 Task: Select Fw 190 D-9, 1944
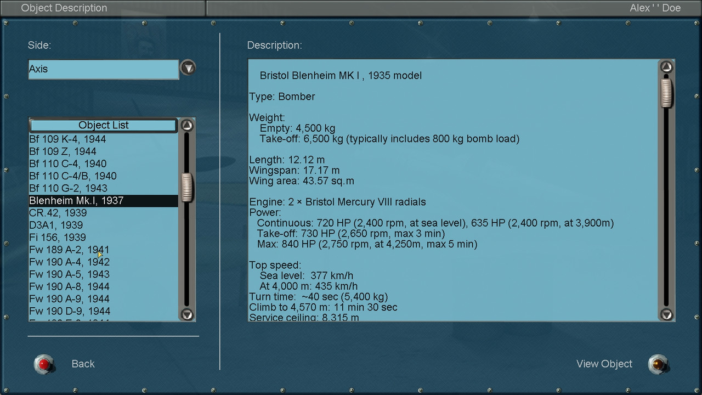(x=104, y=311)
